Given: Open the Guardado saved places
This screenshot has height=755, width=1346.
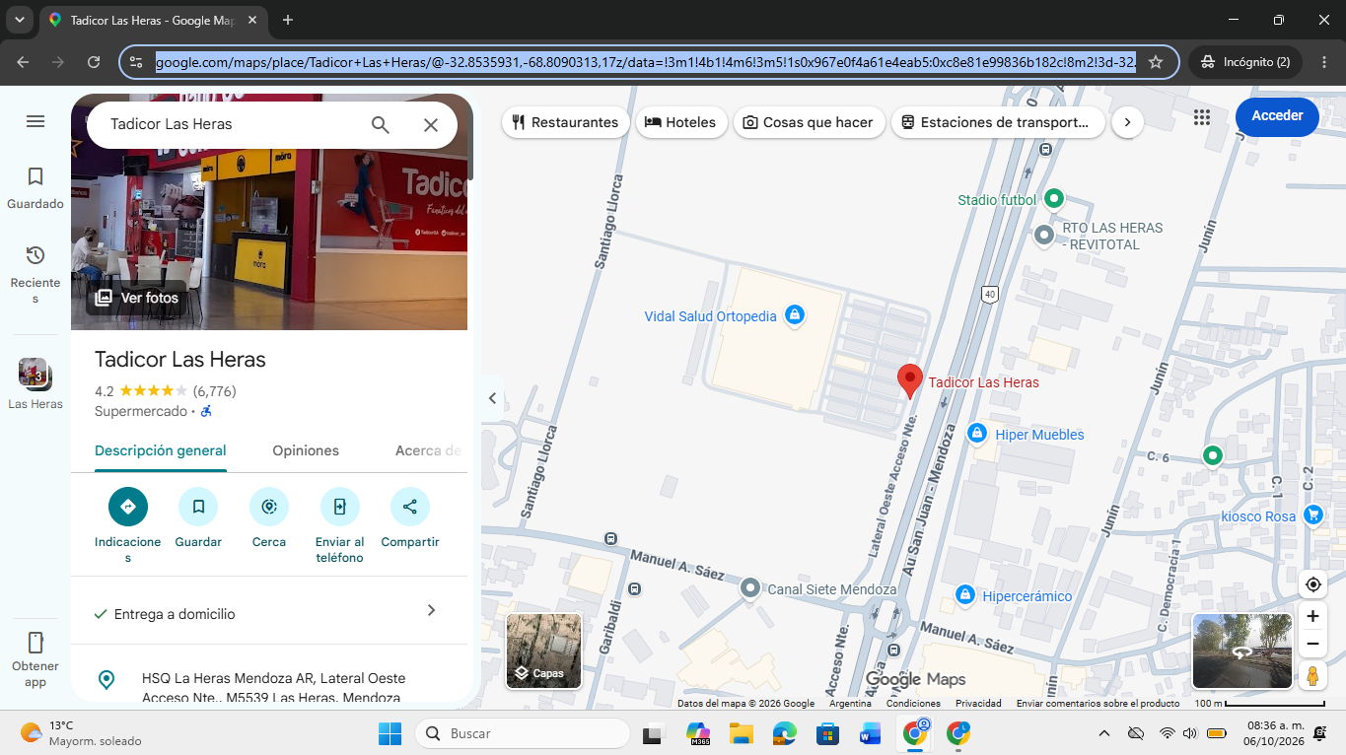Looking at the screenshot, I should pos(35,187).
